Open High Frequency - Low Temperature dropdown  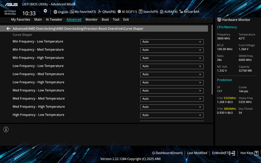pyautogui.click(x=171, y=115)
